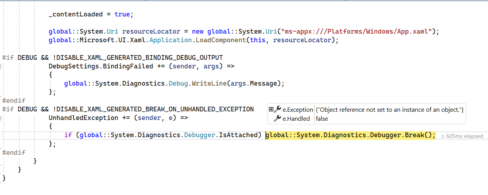Click the resourceLocator declaration name
The width and height of the screenshot is (488, 195).
151,31
